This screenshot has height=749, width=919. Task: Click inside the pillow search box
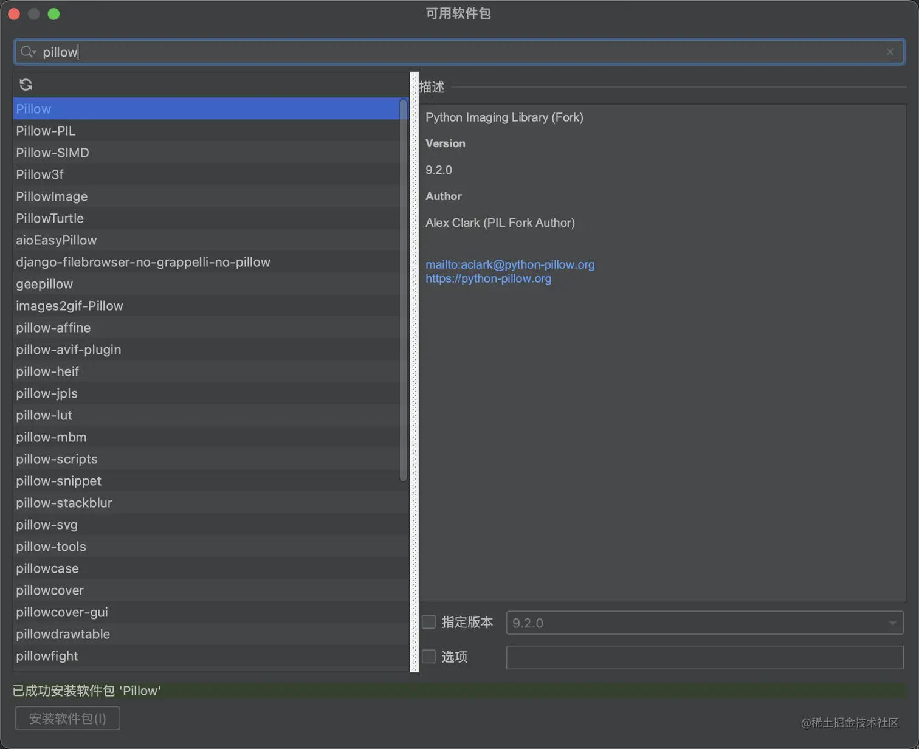click(243, 52)
